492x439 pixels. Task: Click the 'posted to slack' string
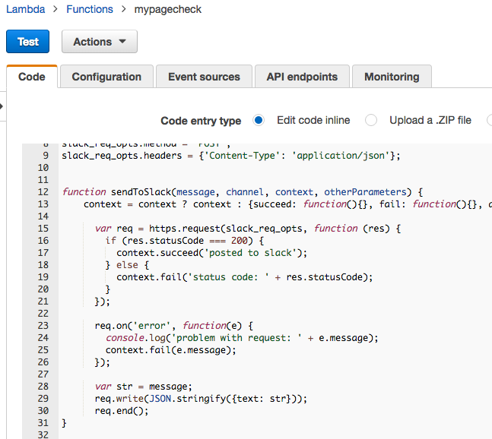[x=250, y=253]
